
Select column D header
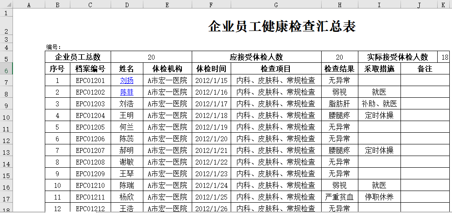point(127,5)
